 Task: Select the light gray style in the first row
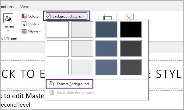click(82, 30)
